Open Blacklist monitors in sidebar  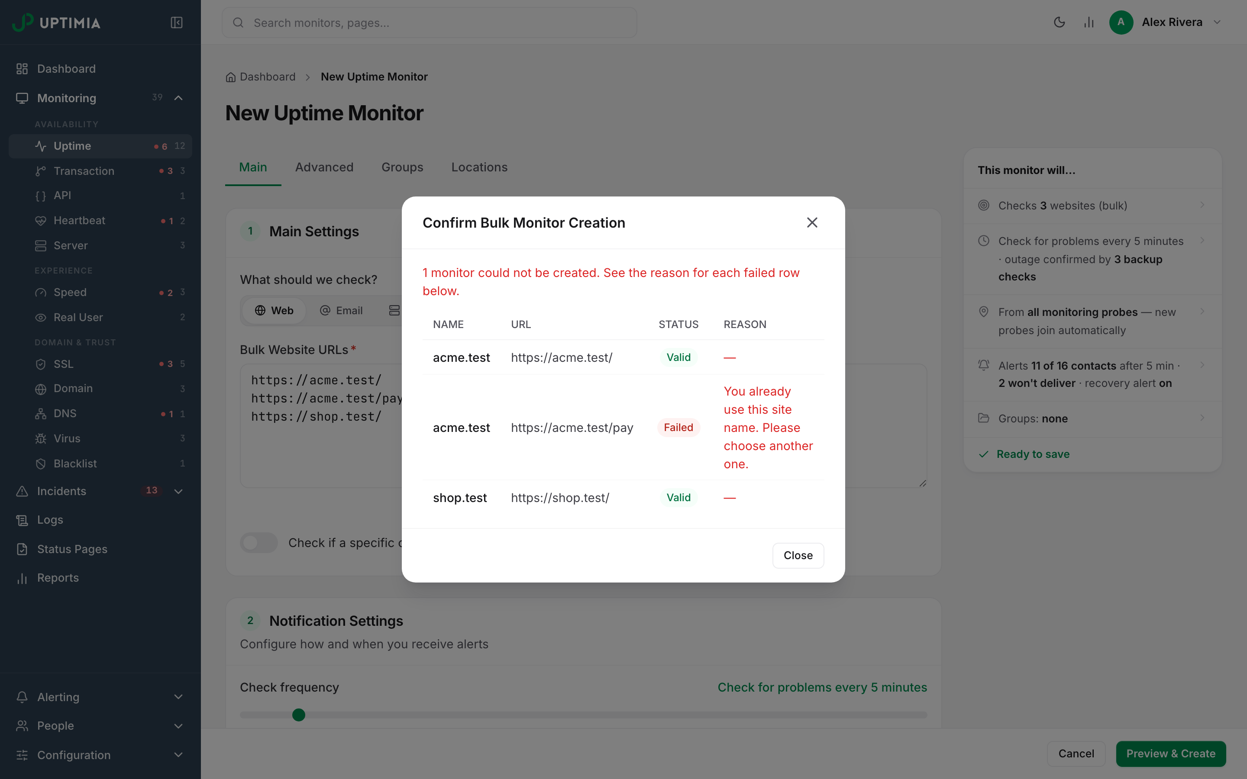tap(100, 463)
